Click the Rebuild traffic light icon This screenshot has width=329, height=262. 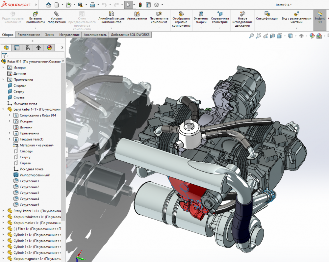[x=140, y=5]
